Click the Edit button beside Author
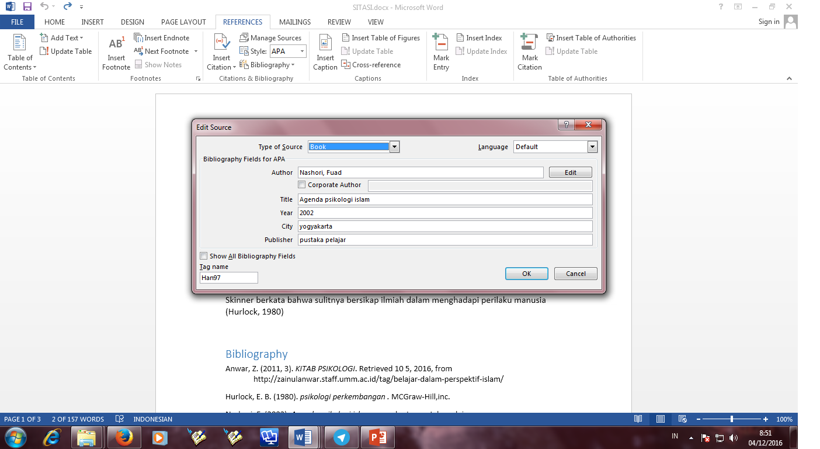 (571, 172)
